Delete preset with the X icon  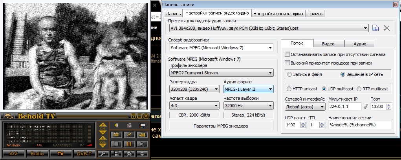click(x=386, y=28)
